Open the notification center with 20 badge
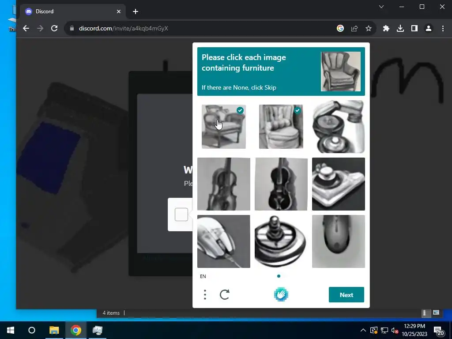 439,330
